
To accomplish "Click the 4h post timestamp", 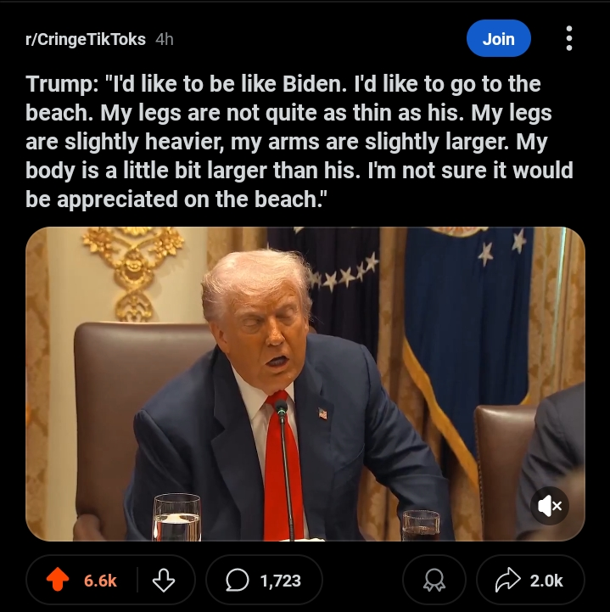I will (x=165, y=39).
